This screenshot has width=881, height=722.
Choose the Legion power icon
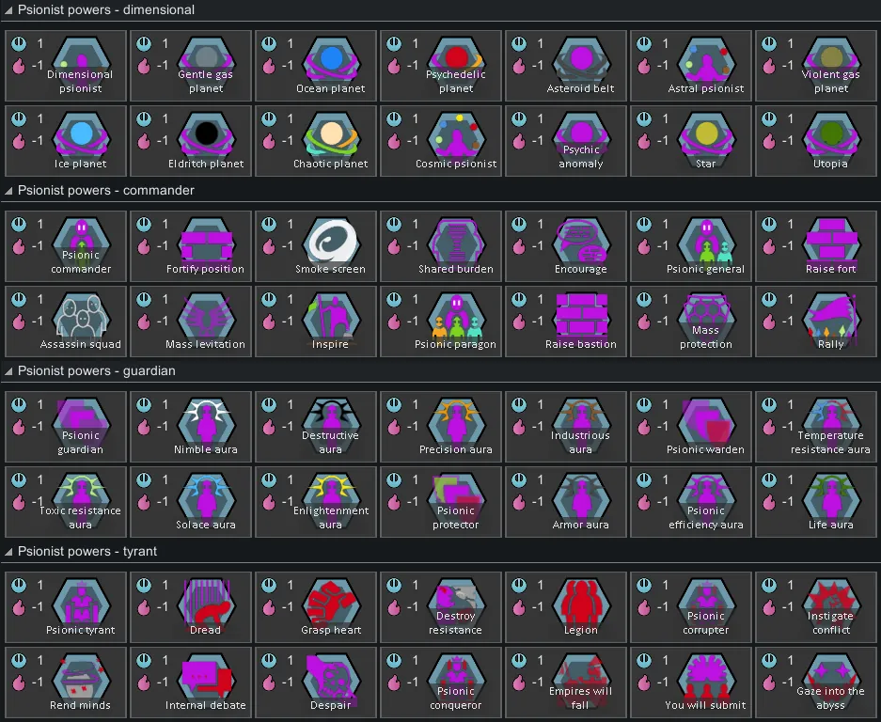(x=581, y=601)
